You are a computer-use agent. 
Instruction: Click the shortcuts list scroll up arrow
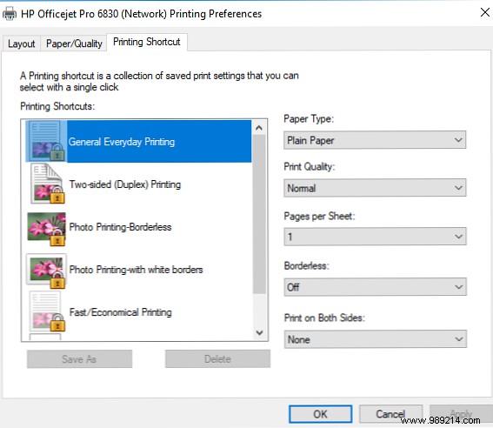point(259,128)
